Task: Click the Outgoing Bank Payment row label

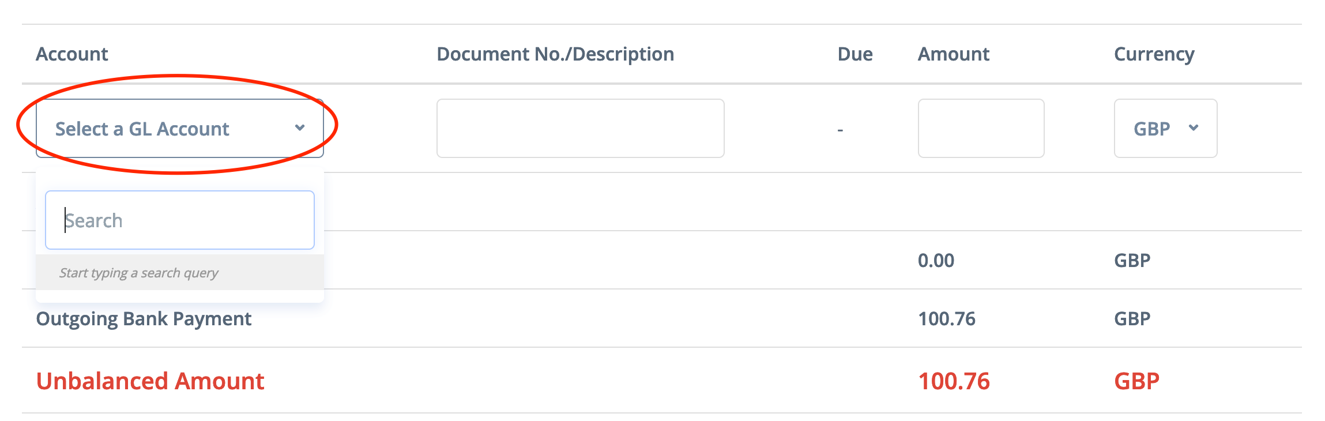Action: click(144, 319)
